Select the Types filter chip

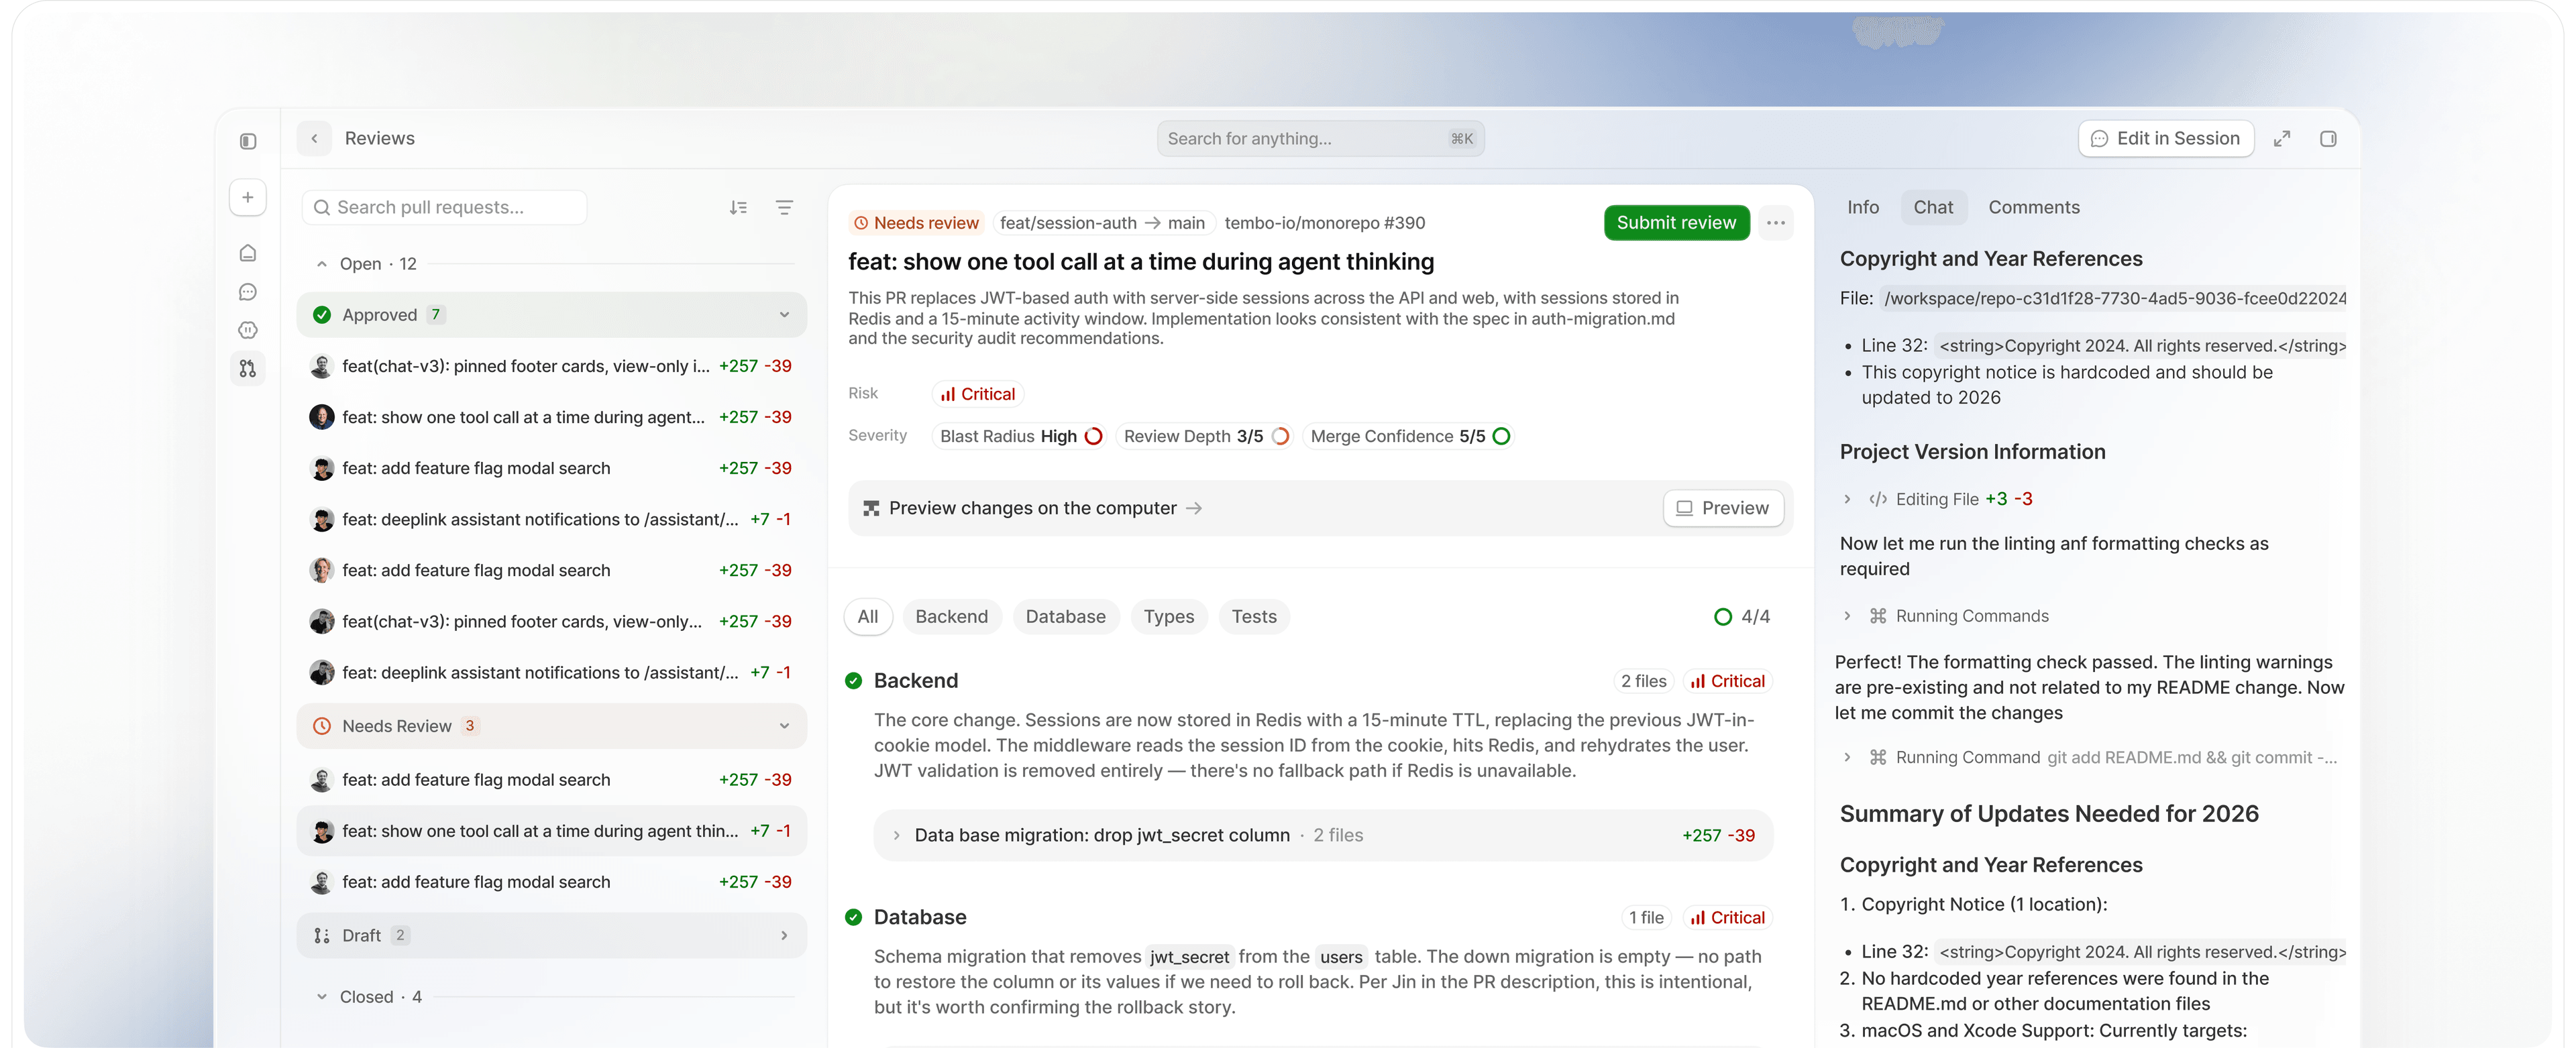(1168, 616)
